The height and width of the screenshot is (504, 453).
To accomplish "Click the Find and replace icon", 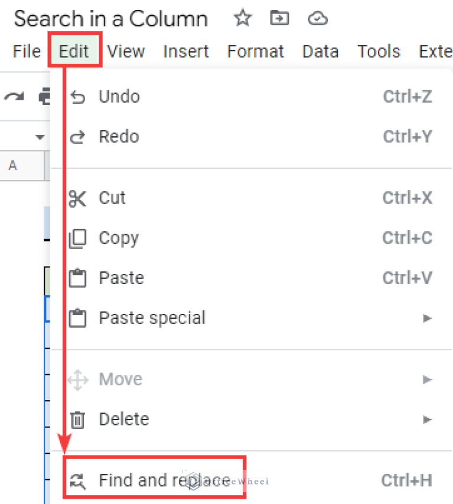I will point(77,480).
